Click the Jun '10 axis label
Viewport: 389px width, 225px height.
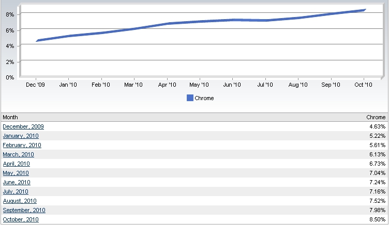pos(232,85)
